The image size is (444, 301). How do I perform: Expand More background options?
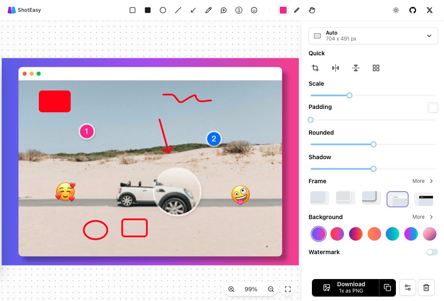point(422,217)
